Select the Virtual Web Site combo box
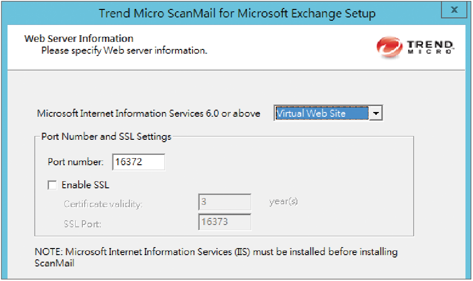The width and height of the screenshot is (473, 281). point(328,113)
